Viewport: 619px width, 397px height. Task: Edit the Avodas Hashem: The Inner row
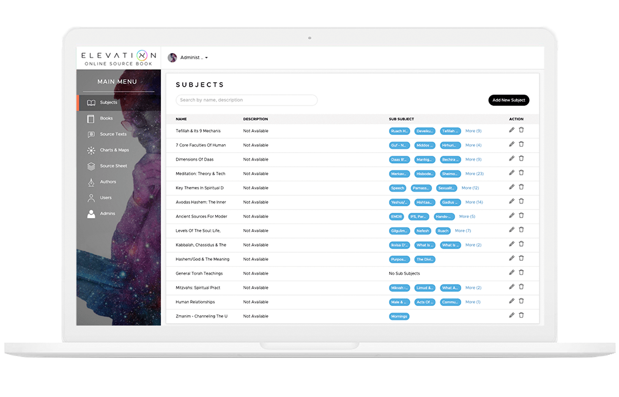coord(511,201)
